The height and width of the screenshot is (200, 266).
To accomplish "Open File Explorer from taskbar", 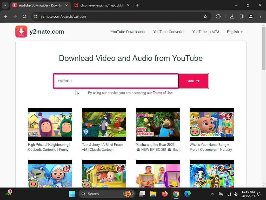I will pos(153,194).
